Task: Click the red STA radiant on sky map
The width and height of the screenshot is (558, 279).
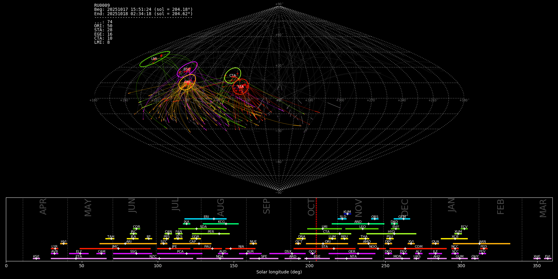Action: click(x=241, y=87)
